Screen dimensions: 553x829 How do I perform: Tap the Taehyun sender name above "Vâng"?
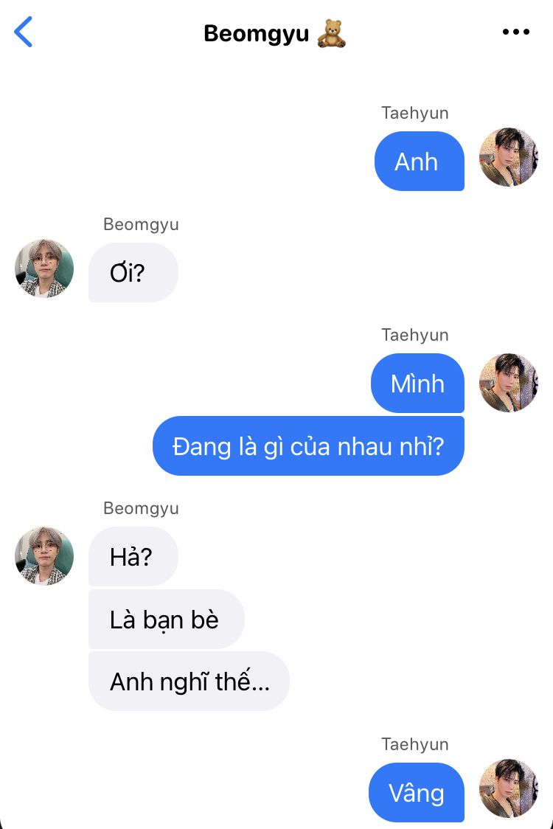click(x=415, y=744)
